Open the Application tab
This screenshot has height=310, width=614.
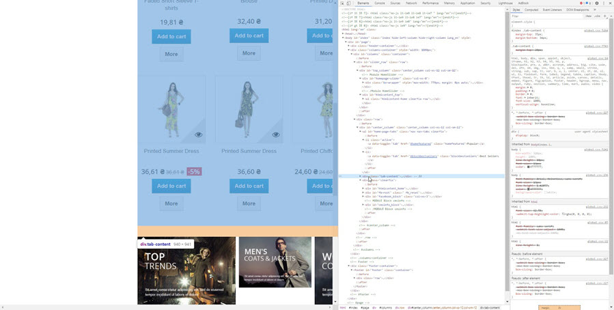coord(468,3)
